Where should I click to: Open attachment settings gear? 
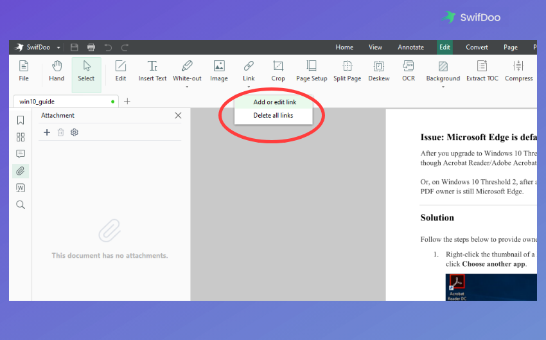point(74,132)
